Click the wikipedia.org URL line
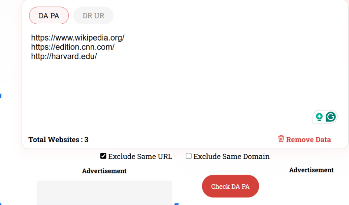Screen dimensions: 349x205 click(78, 38)
